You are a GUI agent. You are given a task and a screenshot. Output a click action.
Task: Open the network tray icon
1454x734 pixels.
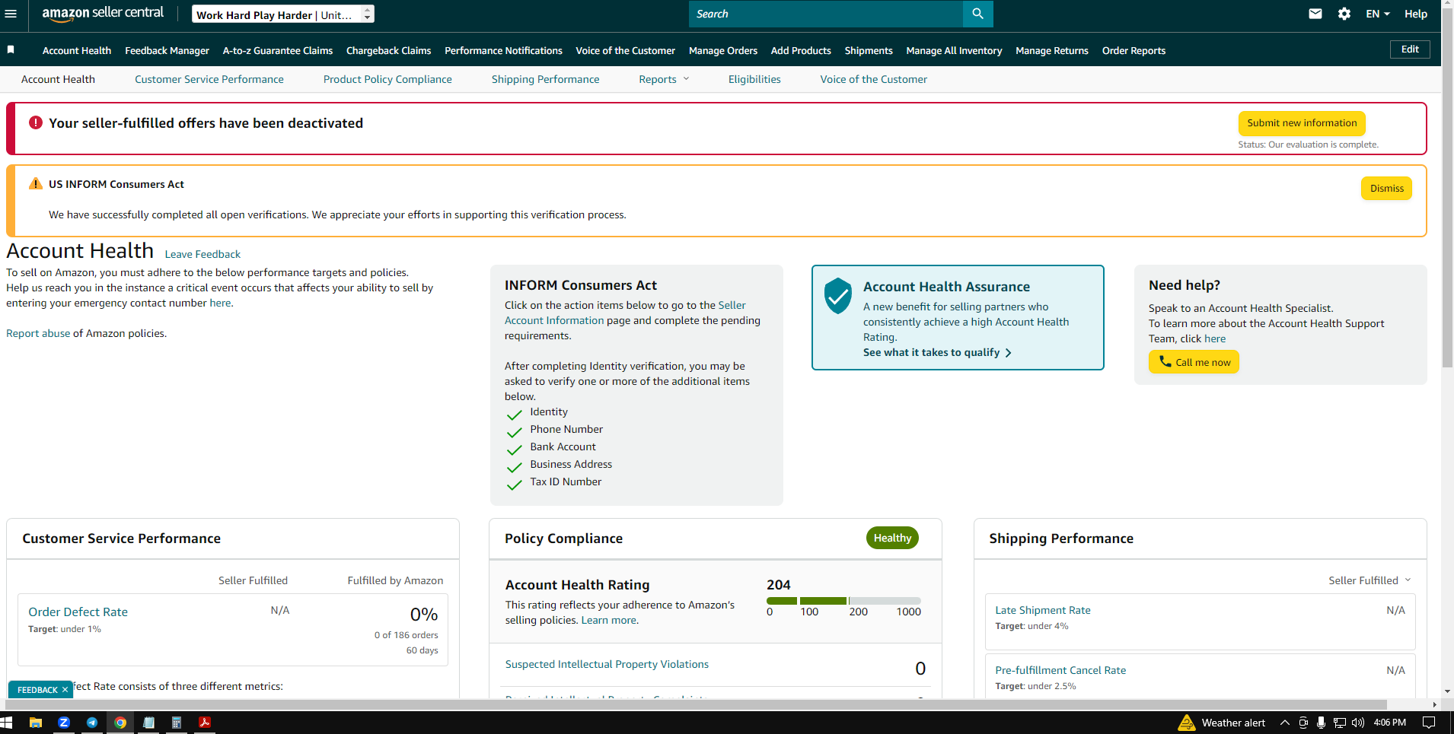coord(1340,723)
